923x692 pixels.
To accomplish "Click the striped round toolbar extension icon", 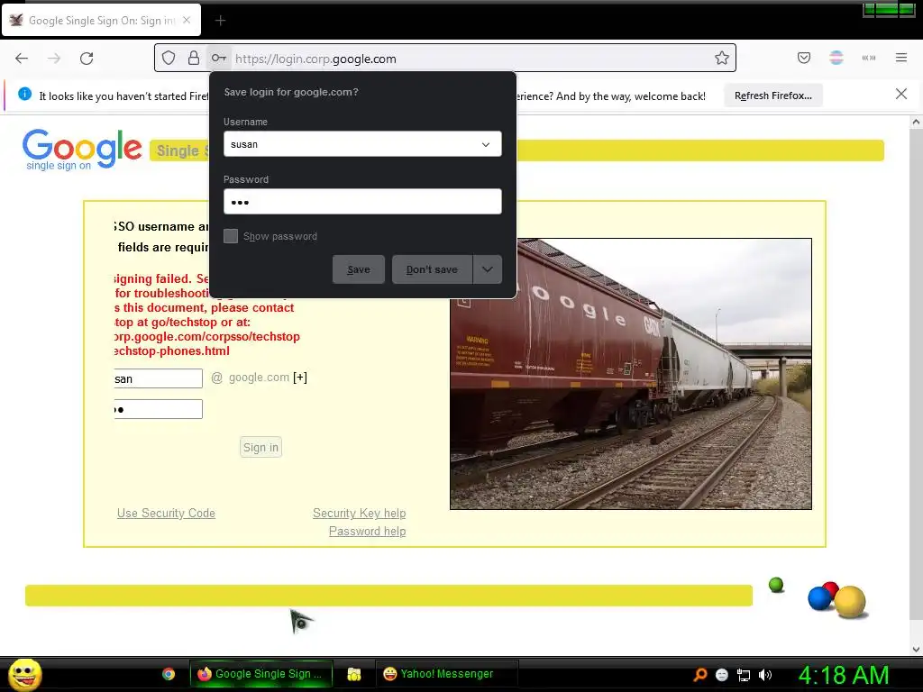I will [x=836, y=58].
